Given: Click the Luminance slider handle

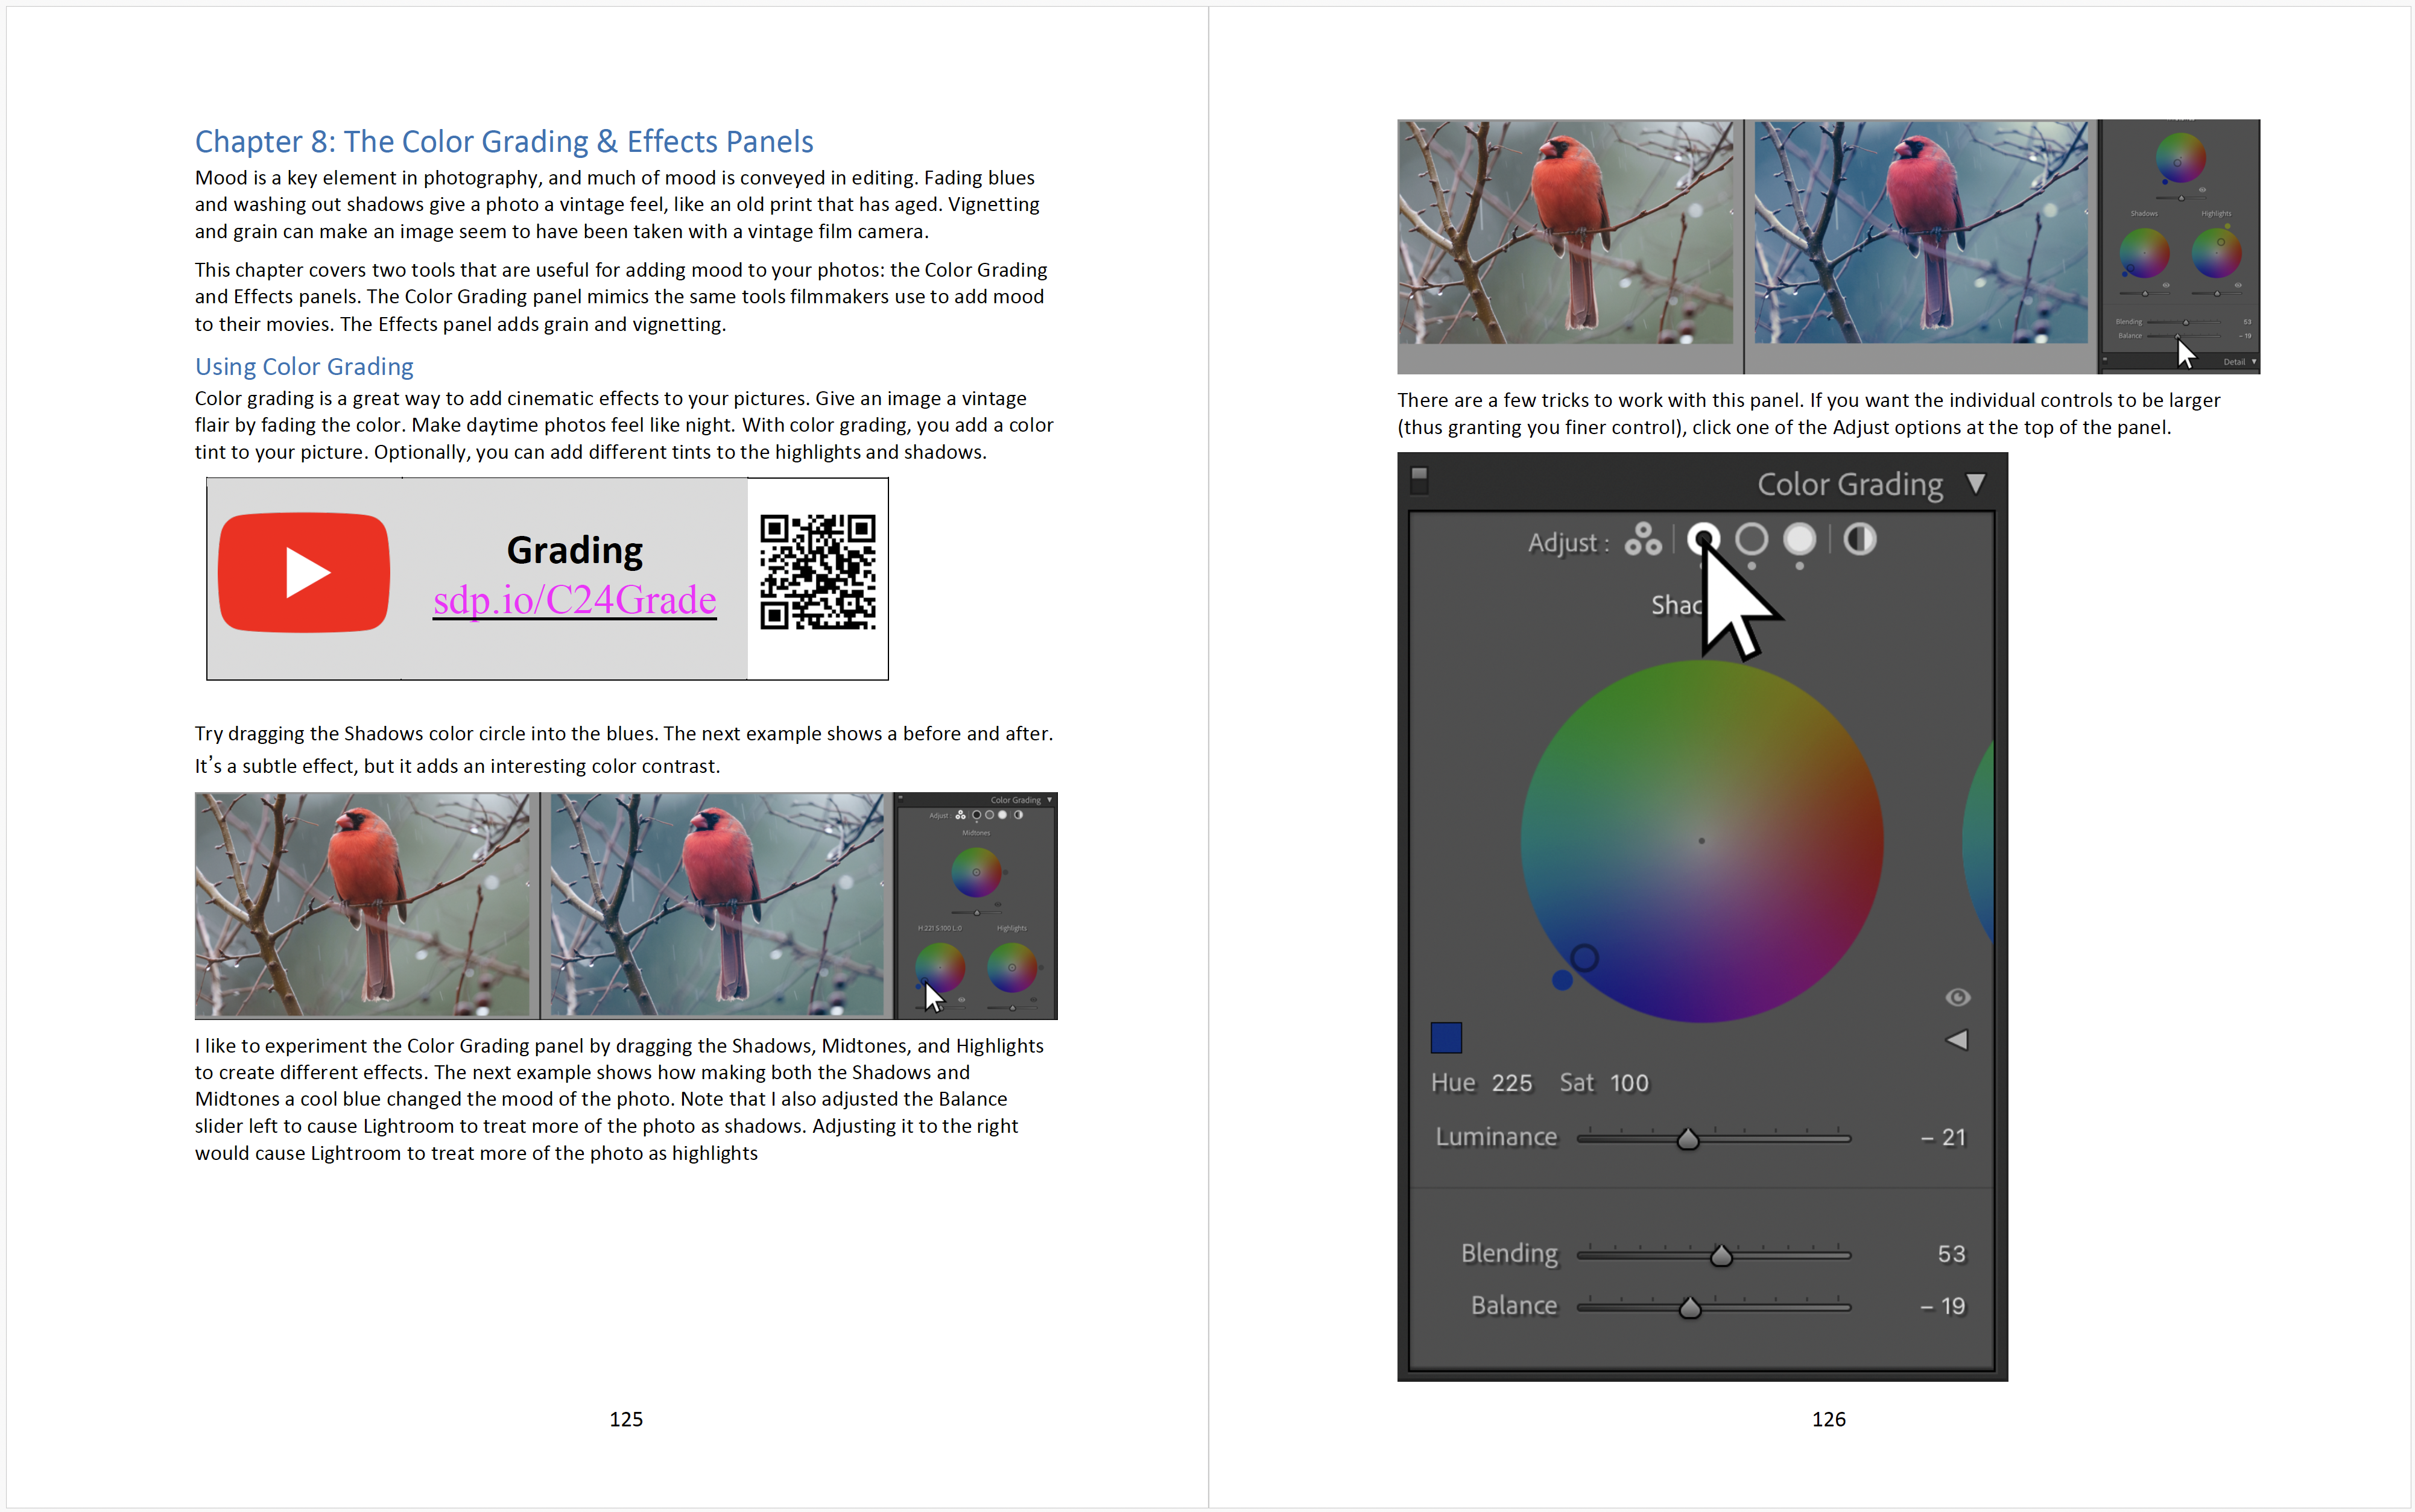Looking at the screenshot, I should 1688,1139.
